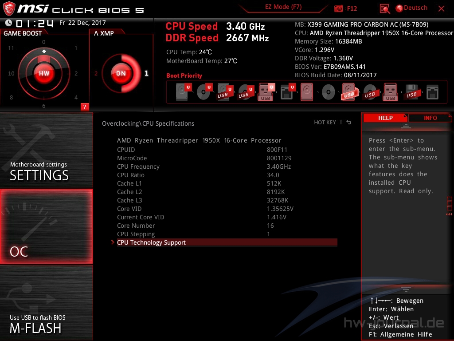The height and width of the screenshot is (341, 454).
Task: Open the M-FLASH BIOS flash menu
Action: pos(46,303)
